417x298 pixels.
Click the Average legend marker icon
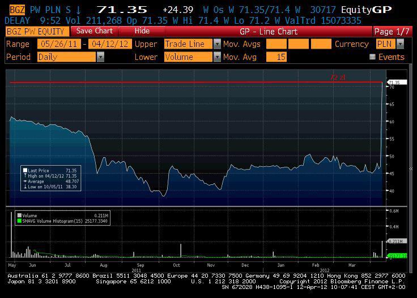(x=25, y=182)
